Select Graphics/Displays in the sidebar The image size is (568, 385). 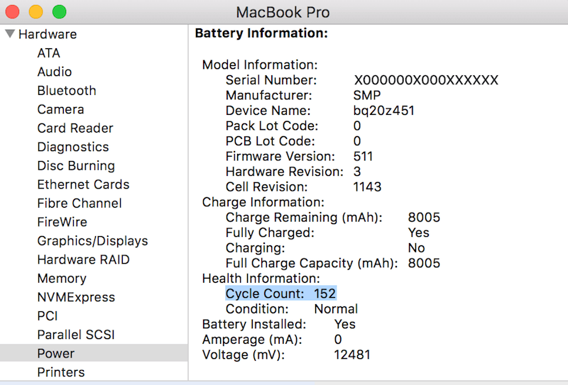[x=93, y=241]
